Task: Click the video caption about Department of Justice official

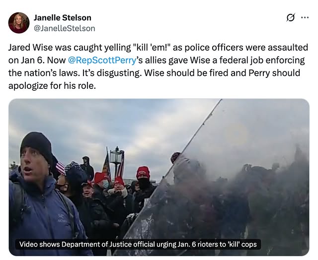Action: (x=138, y=244)
